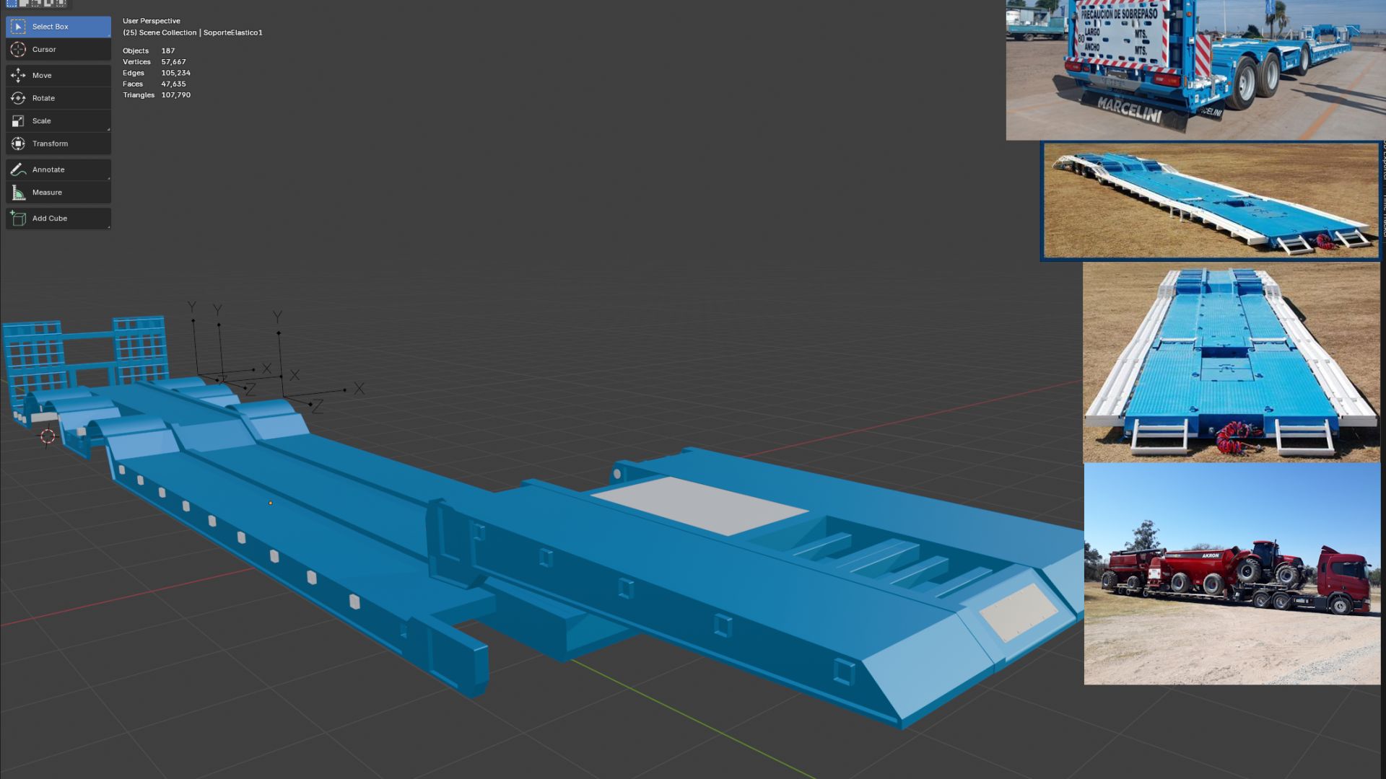Choose the Cursor tool

point(58,50)
